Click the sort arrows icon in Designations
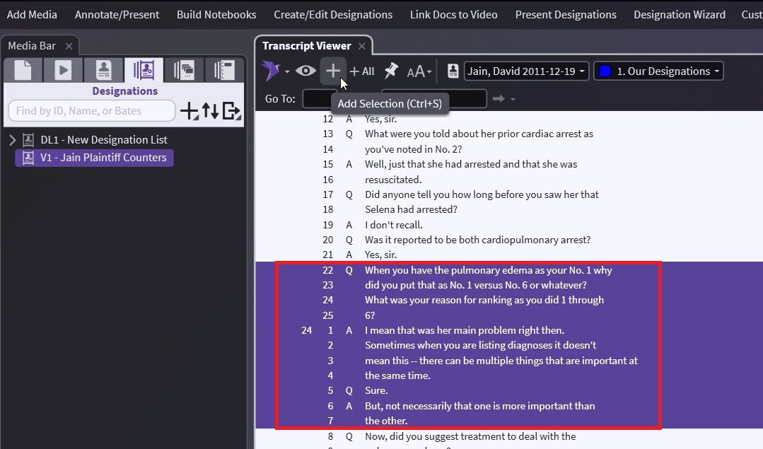763x449 pixels. click(x=211, y=111)
